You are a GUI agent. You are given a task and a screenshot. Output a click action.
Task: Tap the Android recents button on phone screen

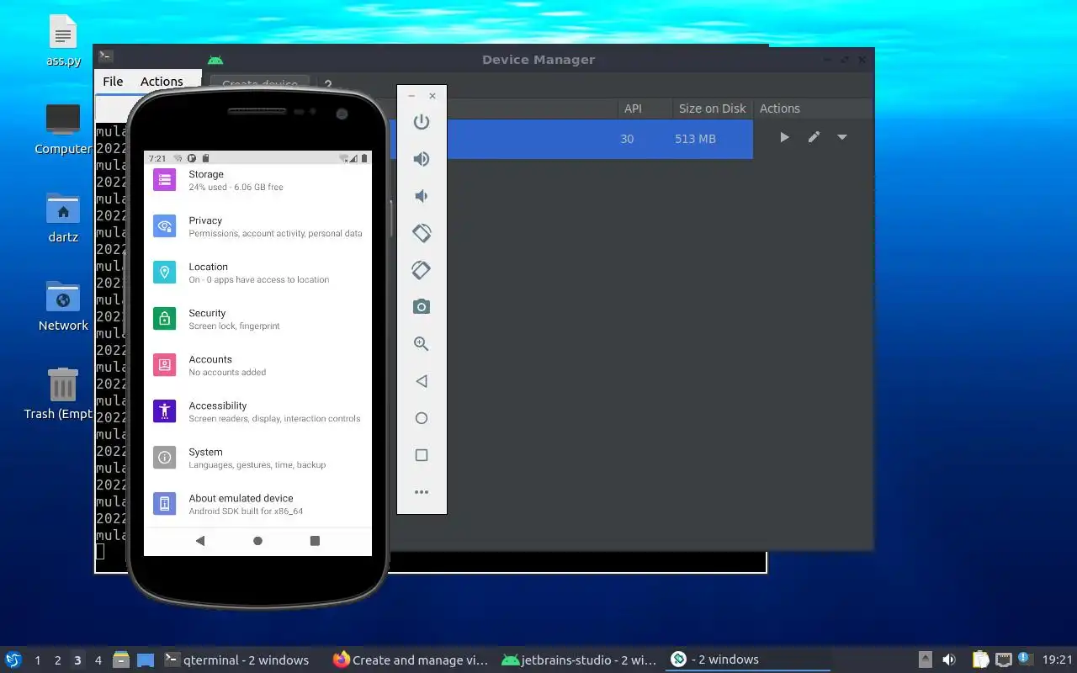click(315, 541)
